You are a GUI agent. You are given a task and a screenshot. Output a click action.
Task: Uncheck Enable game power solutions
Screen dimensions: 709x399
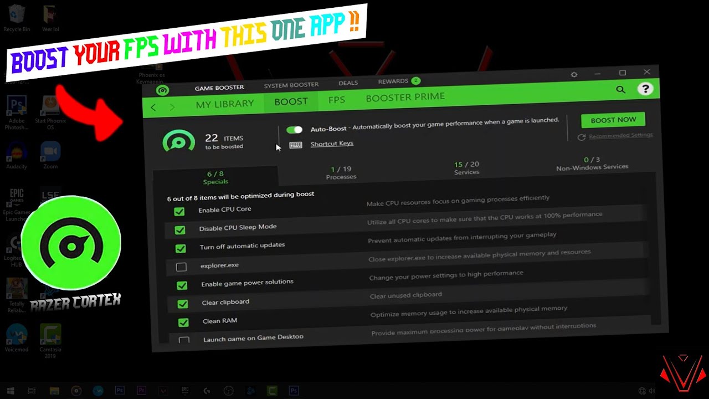pos(182,285)
